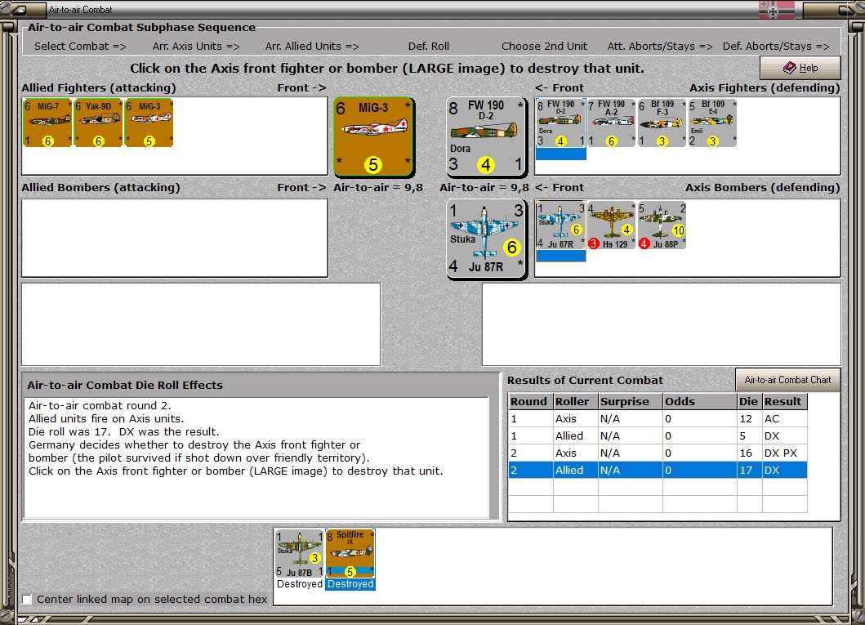865x625 pixels.
Task: Click the Select Combat subphase step
Action: (x=80, y=47)
